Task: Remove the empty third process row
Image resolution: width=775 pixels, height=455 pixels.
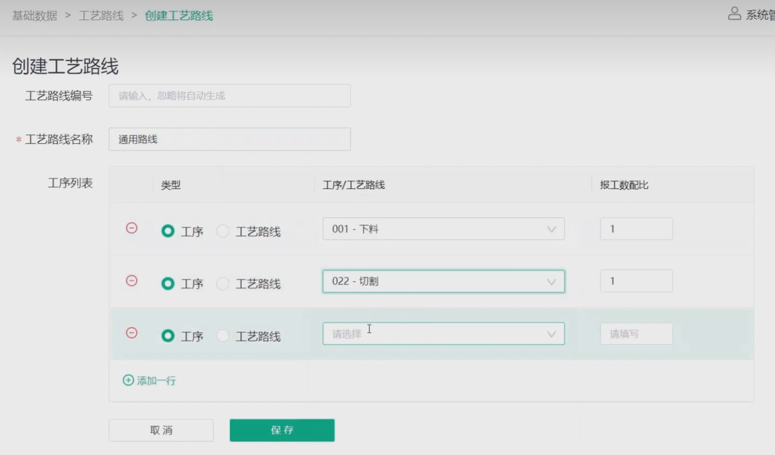Action: click(x=132, y=333)
